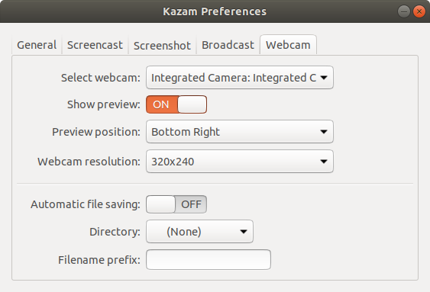Image resolution: width=430 pixels, height=292 pixels.
Task: Click the arrow beside 320x240
Action: coord(324,162)
